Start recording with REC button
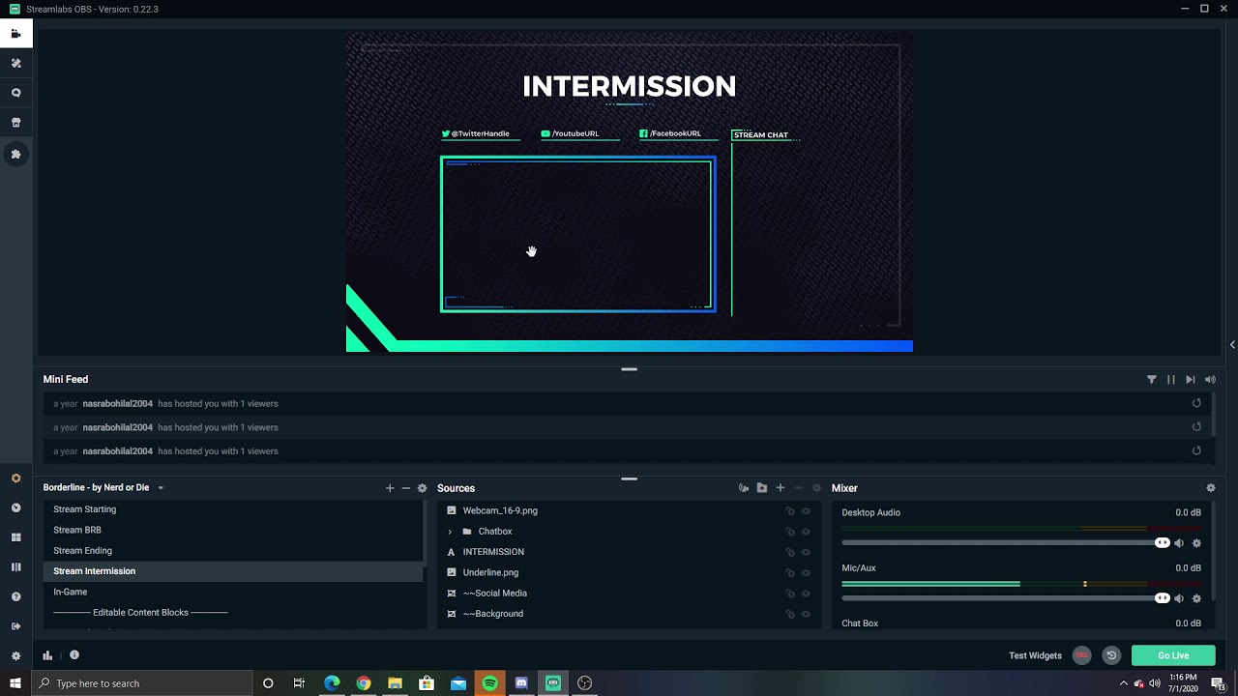Image resolution: width=1238 pixels, height=696 pixels. (x=1082, y=655)
